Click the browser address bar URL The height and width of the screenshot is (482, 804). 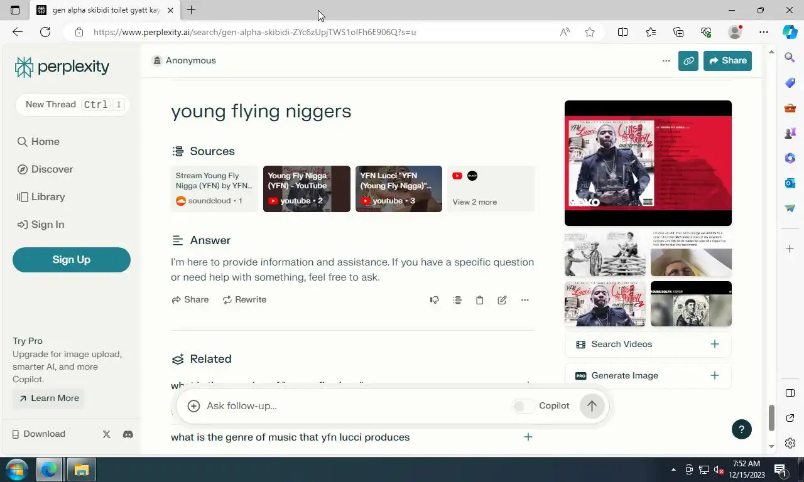coord(254,32)
